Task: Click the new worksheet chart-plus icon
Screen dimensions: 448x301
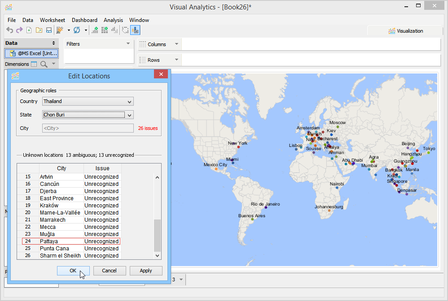Action: pos(95,30)
